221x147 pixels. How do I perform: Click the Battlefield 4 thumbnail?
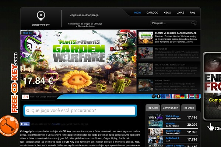tap(155, 139)
